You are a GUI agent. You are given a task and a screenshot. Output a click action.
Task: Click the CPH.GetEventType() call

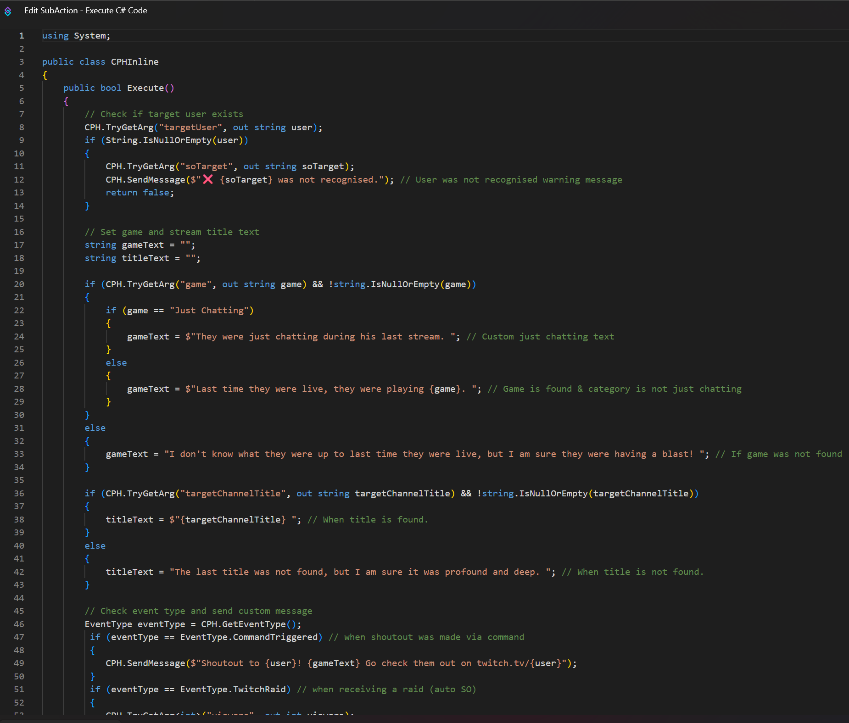[250, 624]
